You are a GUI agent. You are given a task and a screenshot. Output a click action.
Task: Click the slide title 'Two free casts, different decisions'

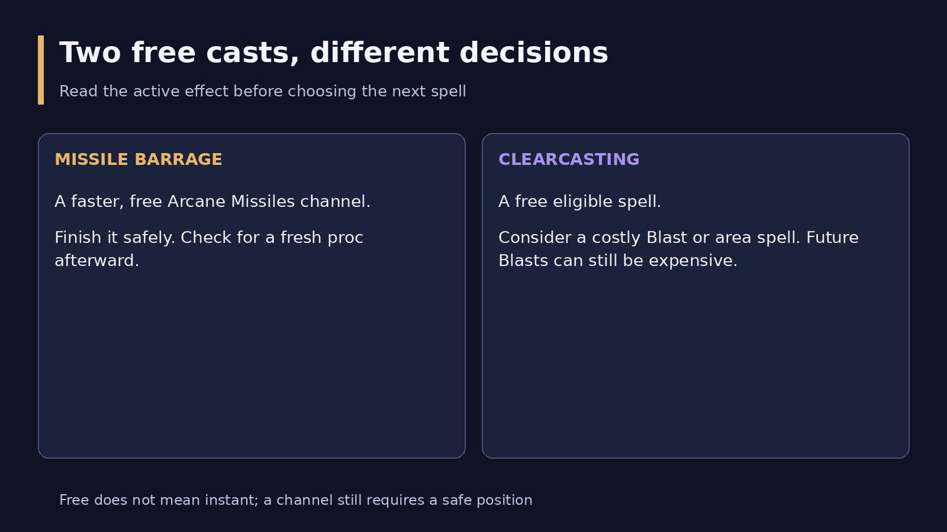coord(334,53)
